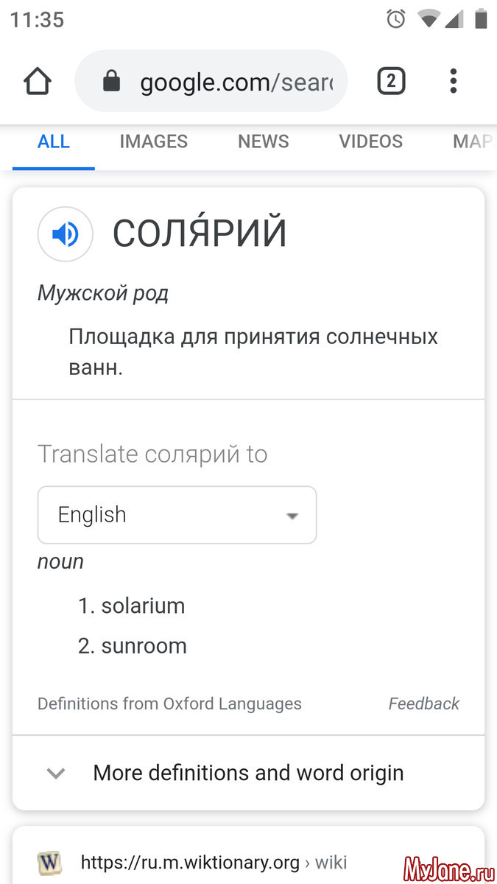The image size is (497, 884).
Task: Open the English language dropdown
Action: tap(177, 515)
